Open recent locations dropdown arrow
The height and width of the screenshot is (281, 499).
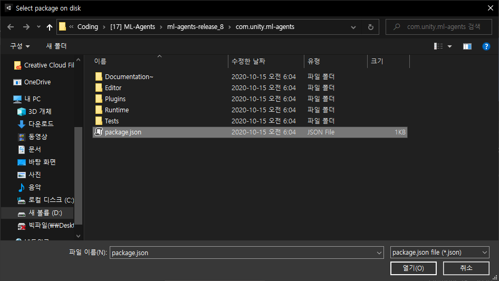[39, 27]
